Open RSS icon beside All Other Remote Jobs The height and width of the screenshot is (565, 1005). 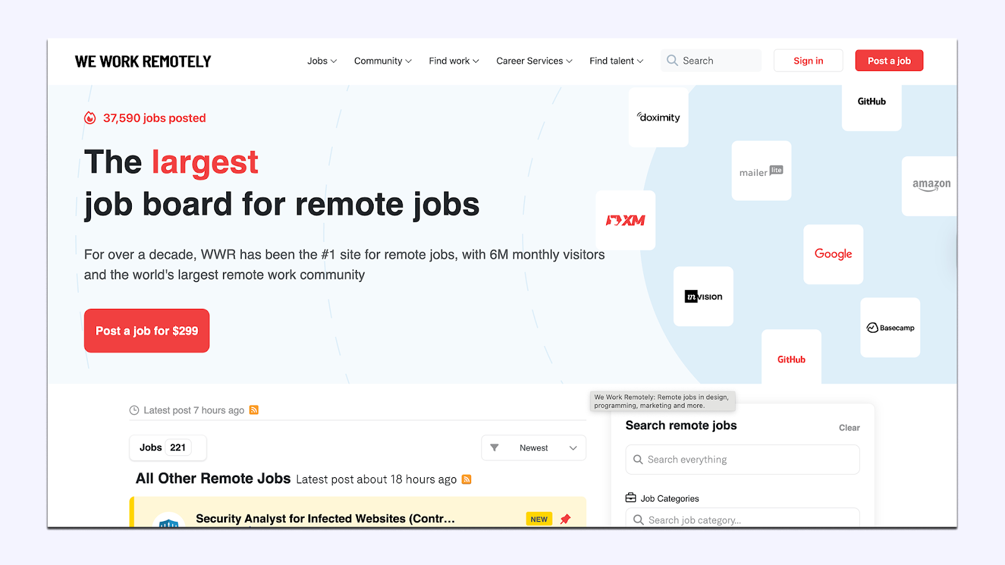tap(467, 479)
